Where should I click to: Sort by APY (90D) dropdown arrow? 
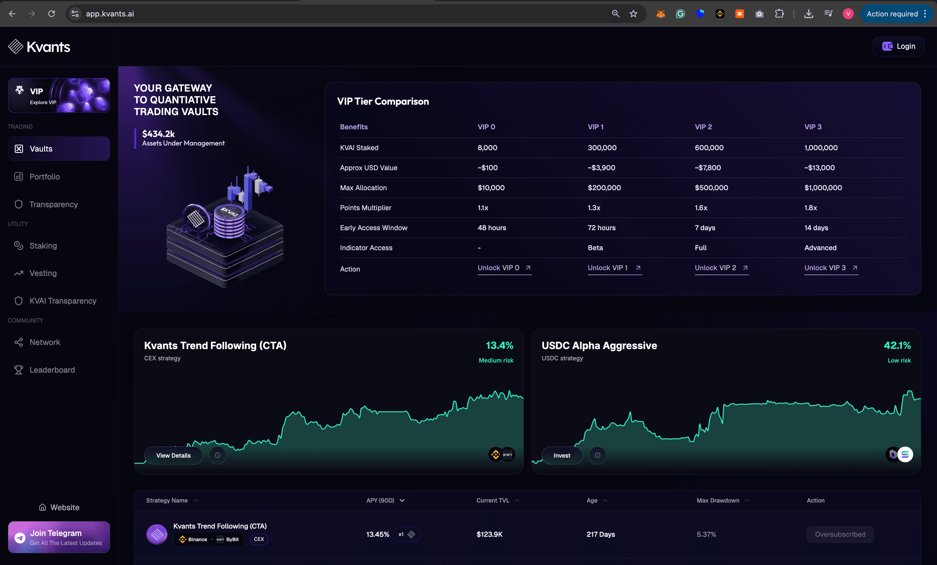(402, 500)
